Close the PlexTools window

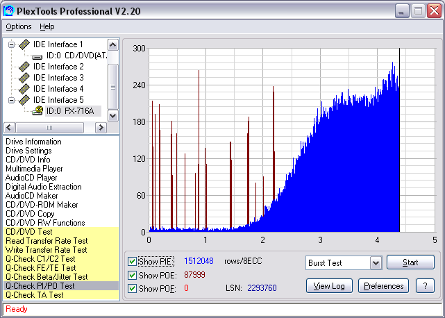click(x=435, y=11)
